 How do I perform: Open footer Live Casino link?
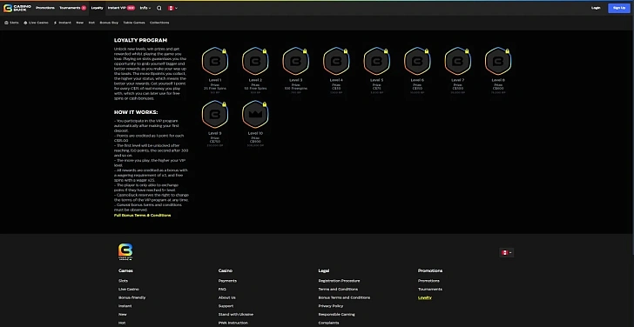click(129, 290)
